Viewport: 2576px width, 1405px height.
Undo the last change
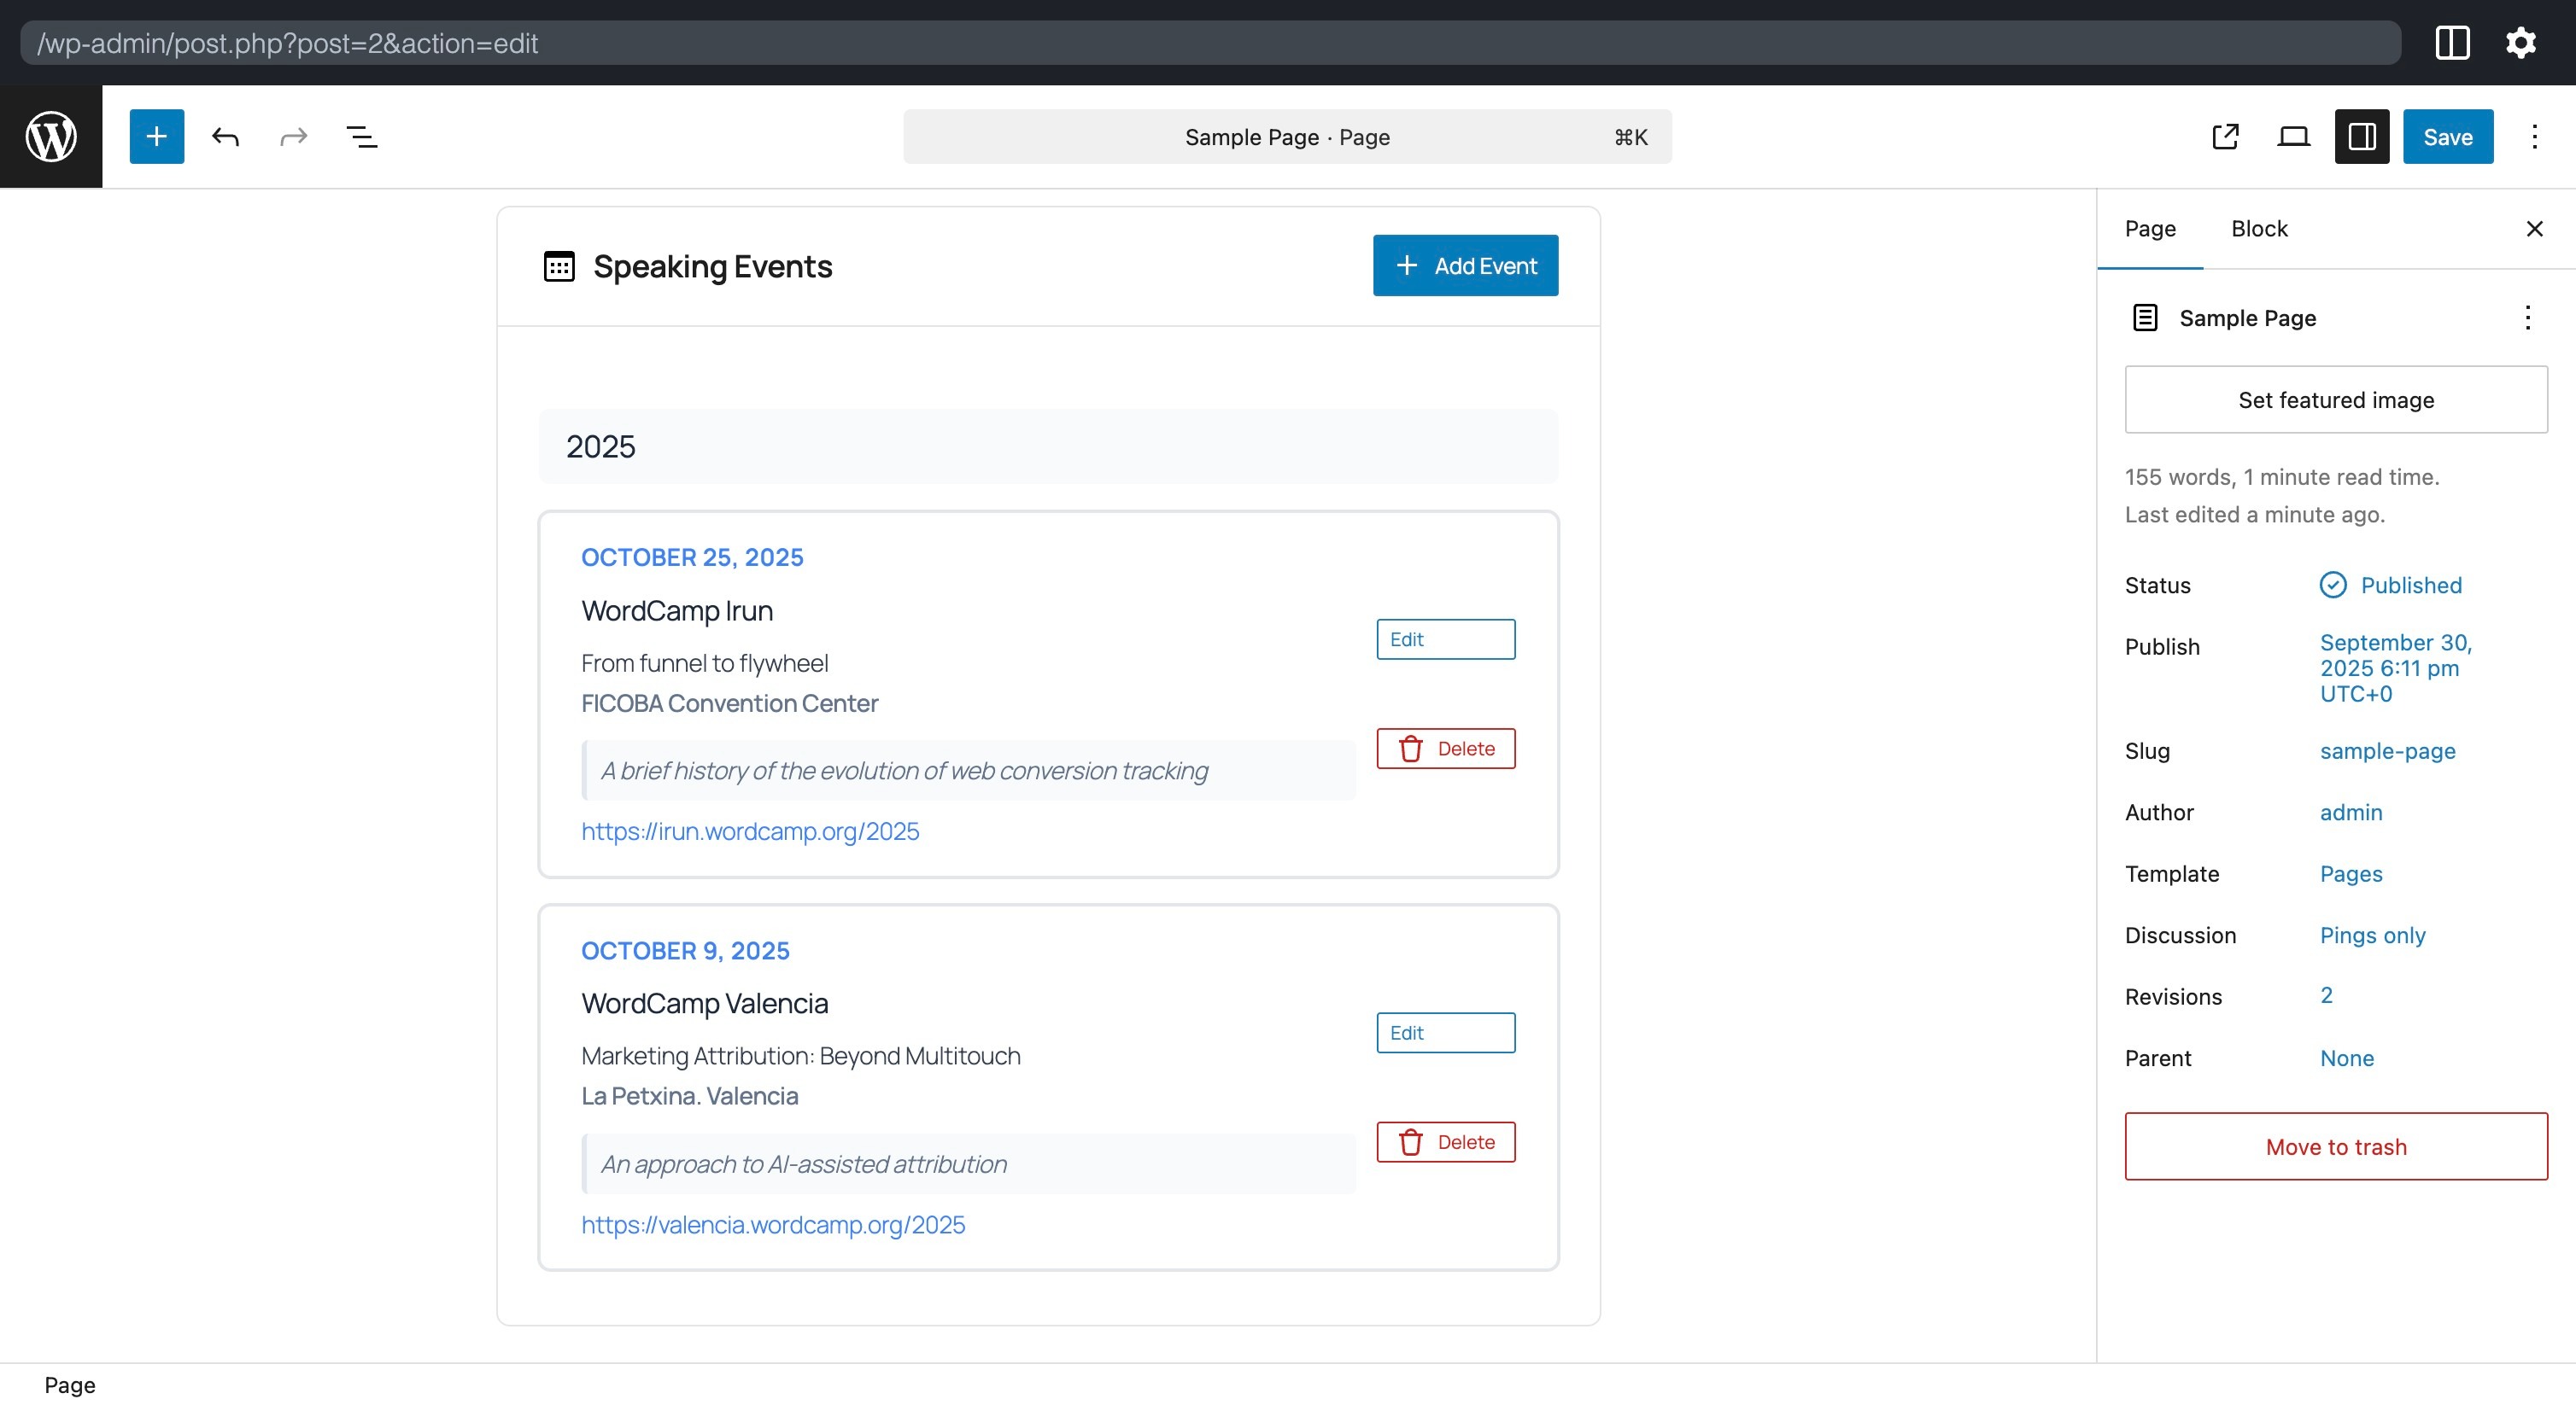pos(225,137)
